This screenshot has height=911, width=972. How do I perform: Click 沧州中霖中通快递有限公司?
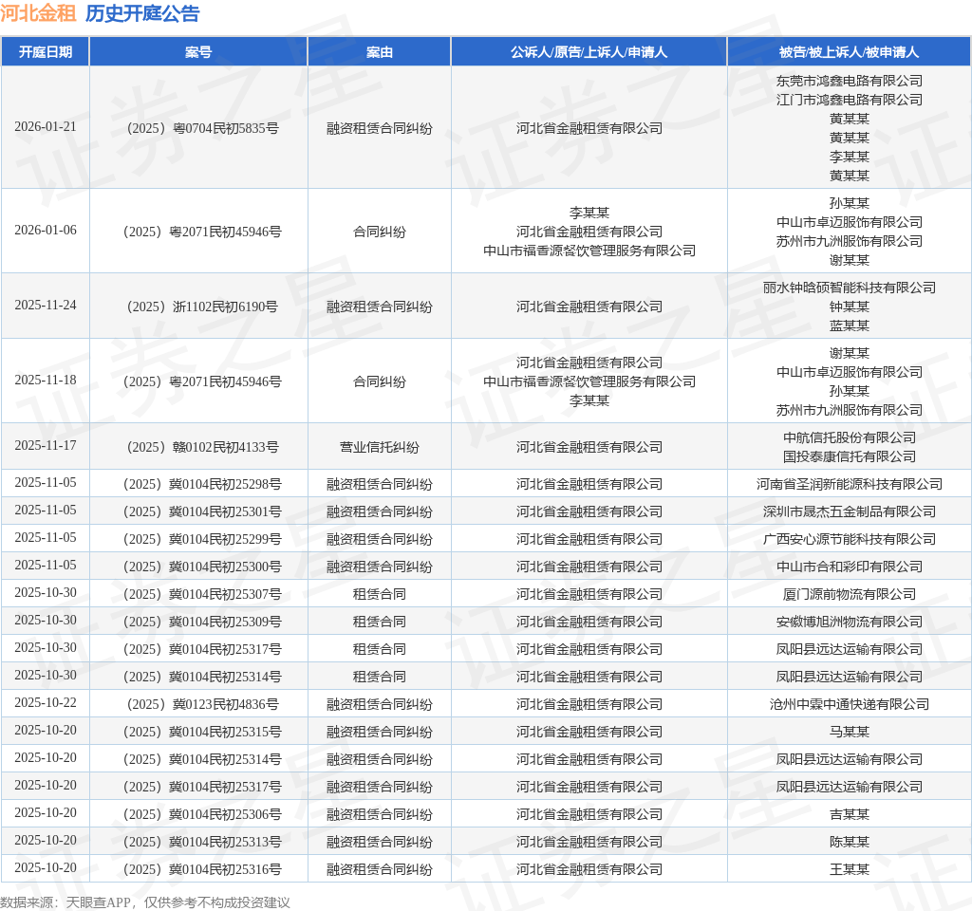(x=850, y=705)
